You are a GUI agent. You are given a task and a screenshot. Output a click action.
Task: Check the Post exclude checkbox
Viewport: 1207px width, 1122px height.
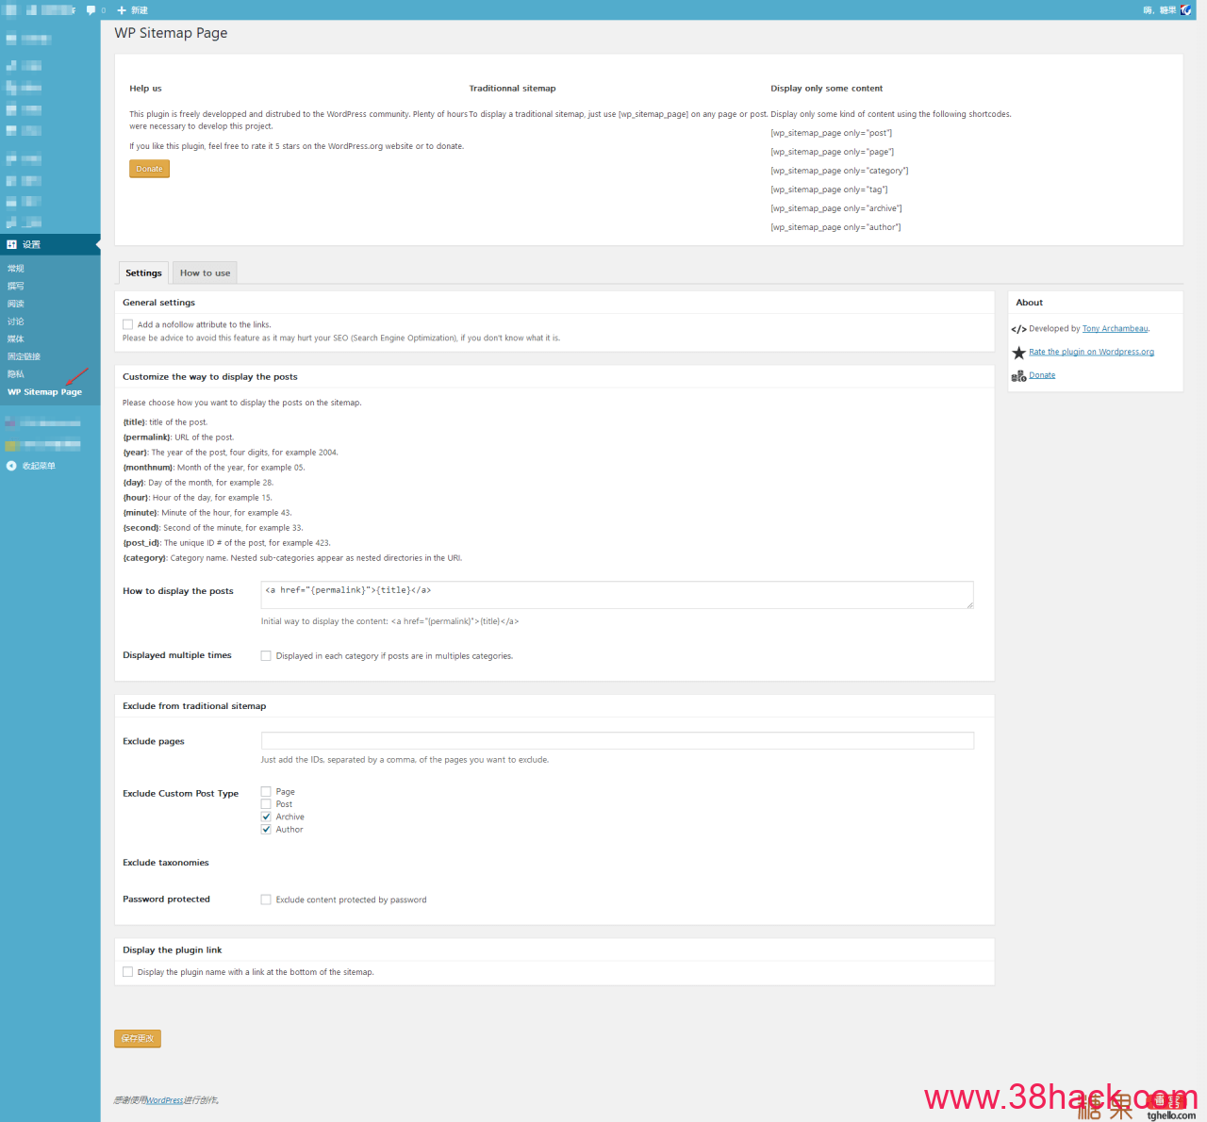click(x=266, y=804)
